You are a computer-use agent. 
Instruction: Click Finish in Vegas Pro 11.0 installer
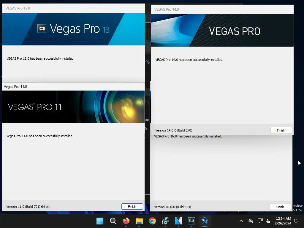point(132,207)
